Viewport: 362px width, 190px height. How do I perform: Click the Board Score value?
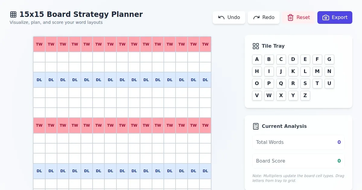click(339, 161)
